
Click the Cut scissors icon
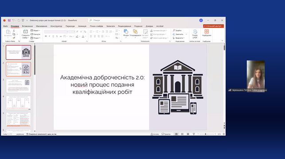pyautogui.click(x=14, y=30)
